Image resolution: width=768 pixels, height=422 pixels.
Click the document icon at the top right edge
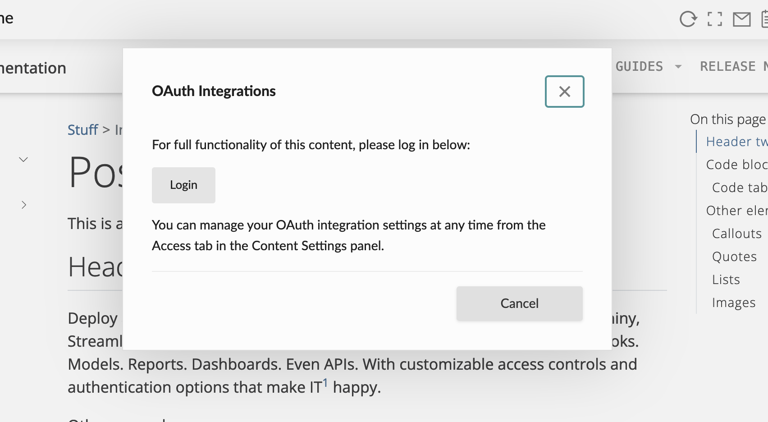pyautogui.click(x=764, y=19)
